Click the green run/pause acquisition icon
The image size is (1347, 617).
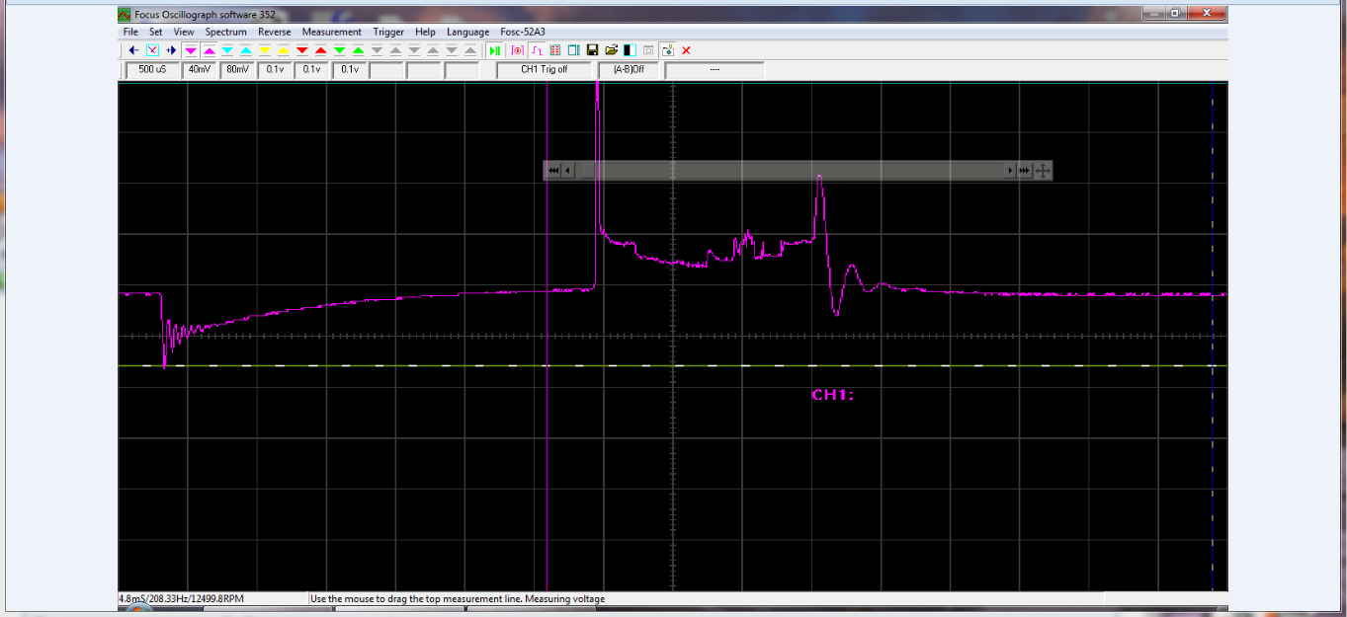point(494,49)
